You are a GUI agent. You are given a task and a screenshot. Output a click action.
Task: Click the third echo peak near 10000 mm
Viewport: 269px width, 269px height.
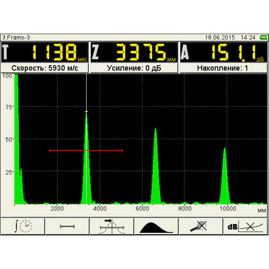[225, 176]
